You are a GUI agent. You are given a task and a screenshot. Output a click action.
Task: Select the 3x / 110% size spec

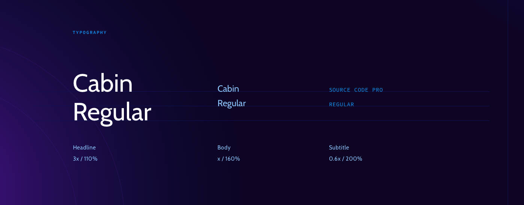85,159
